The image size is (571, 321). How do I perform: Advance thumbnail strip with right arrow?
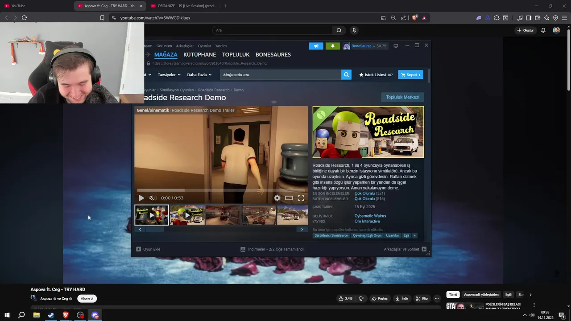click(x=302, y=230)
